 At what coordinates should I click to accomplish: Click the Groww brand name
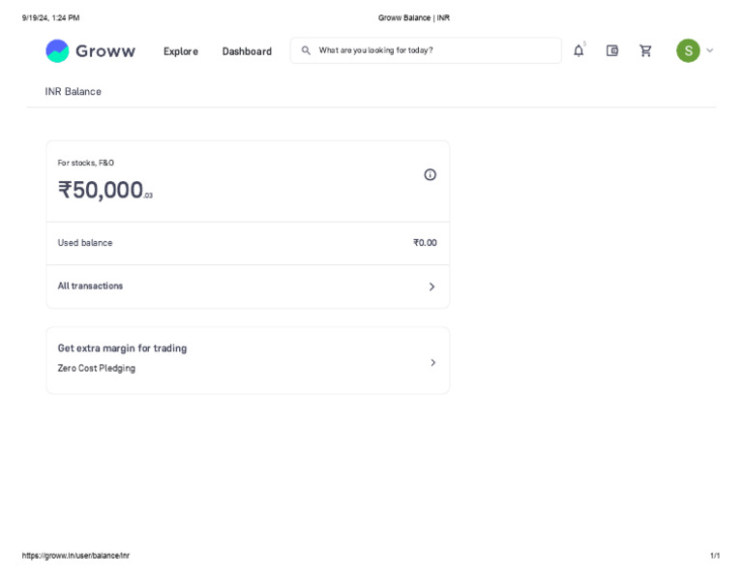[x=105, y=50]
